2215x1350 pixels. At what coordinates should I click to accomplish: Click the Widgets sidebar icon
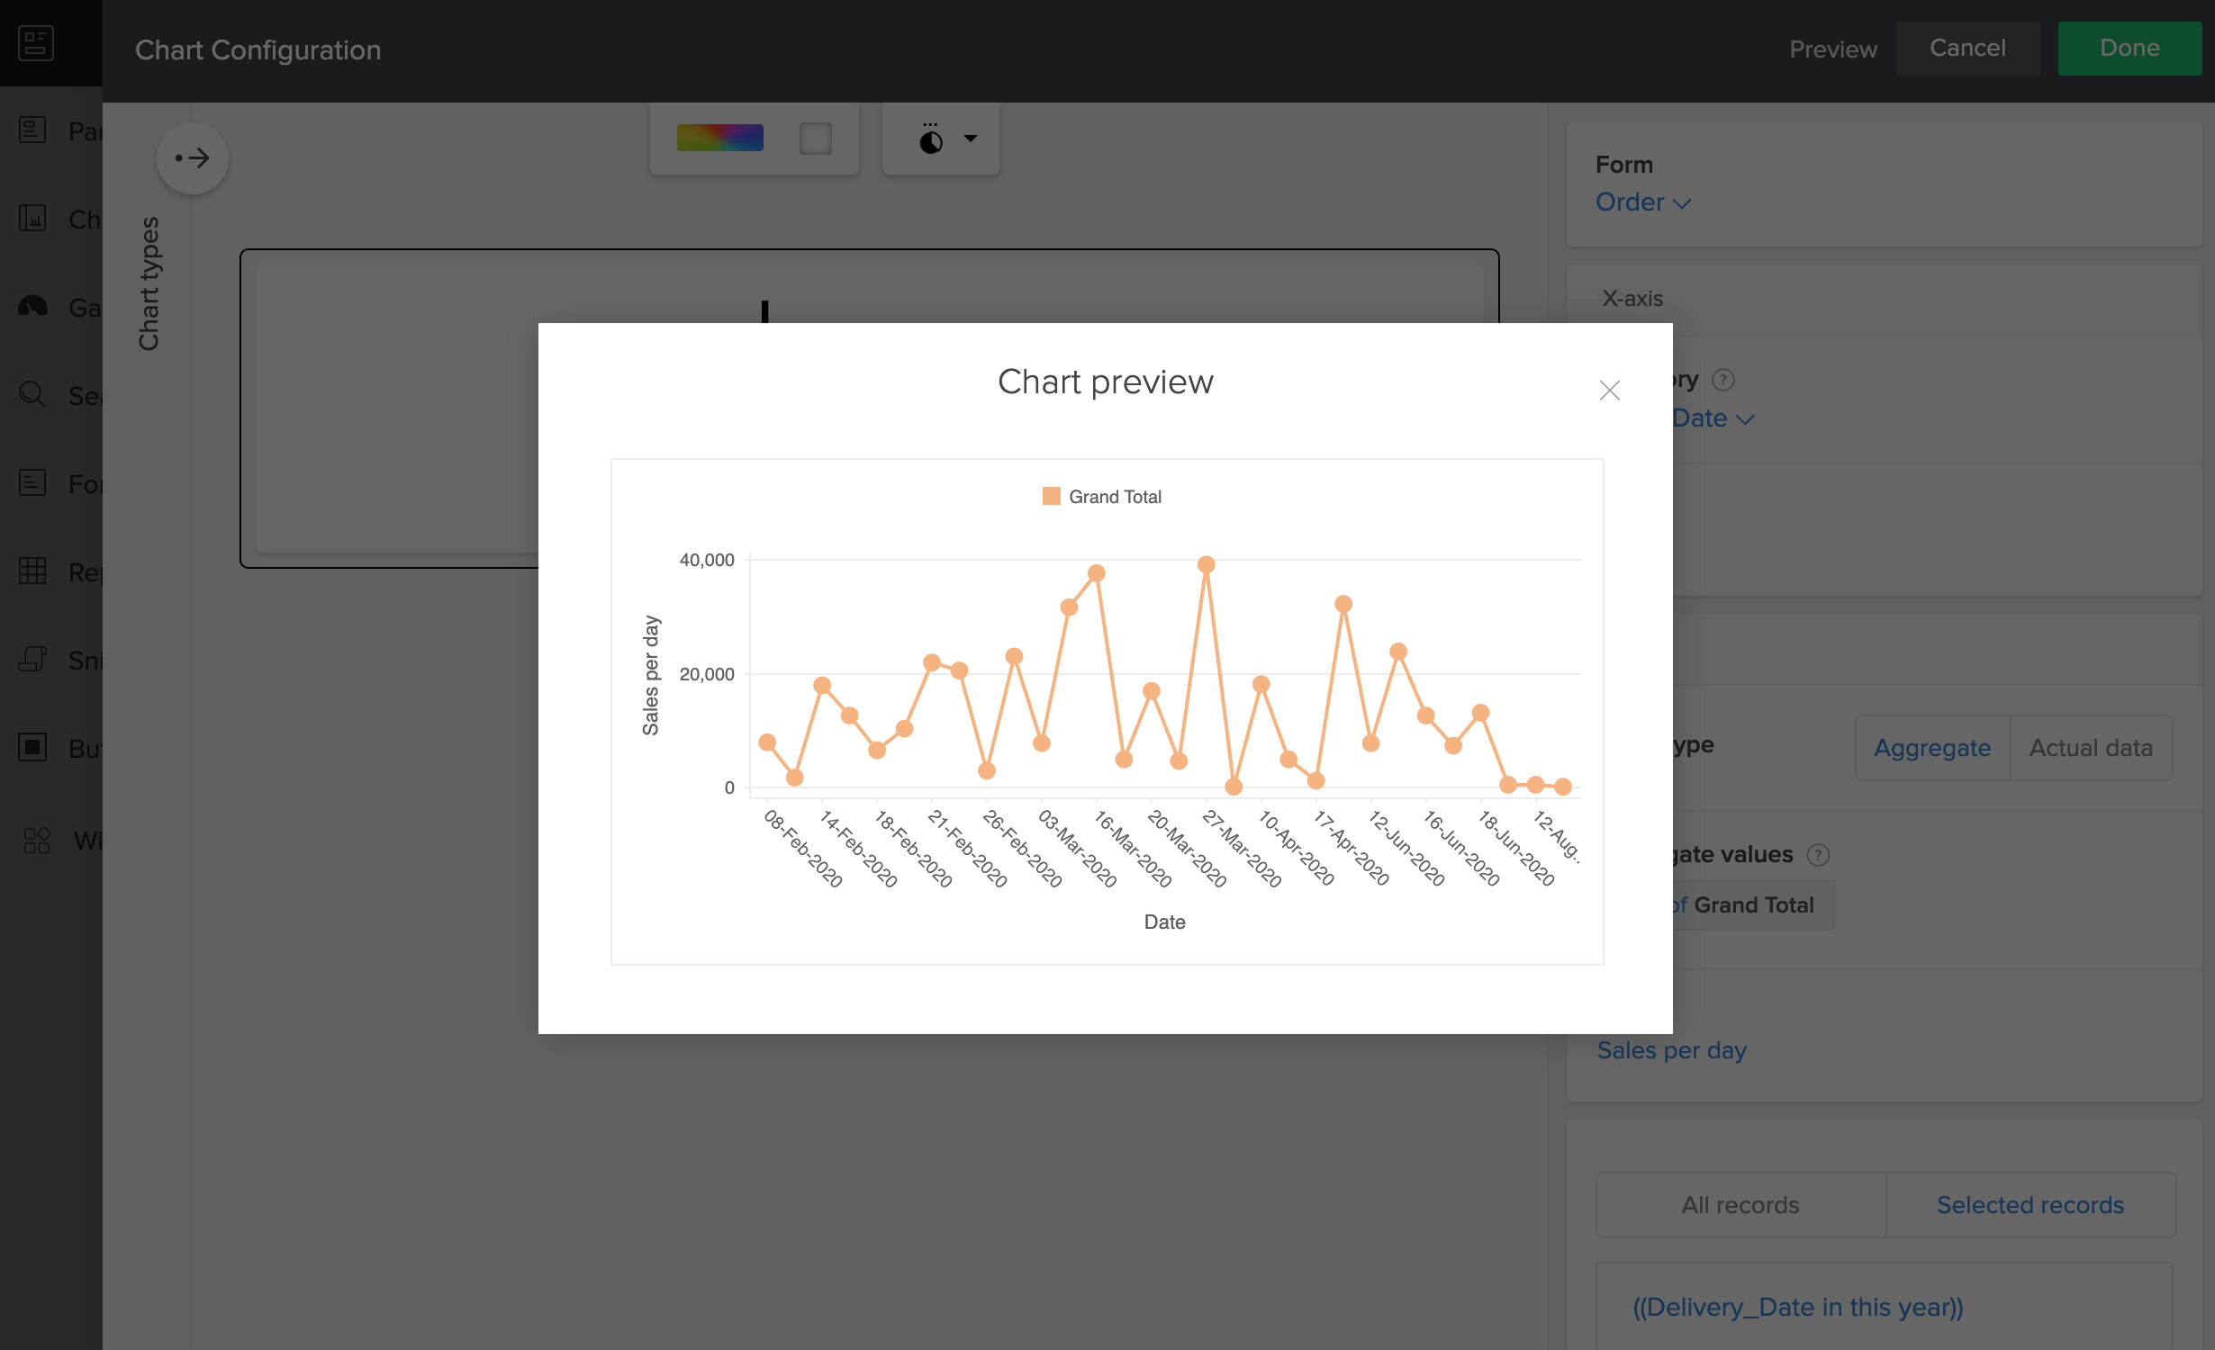36,841
